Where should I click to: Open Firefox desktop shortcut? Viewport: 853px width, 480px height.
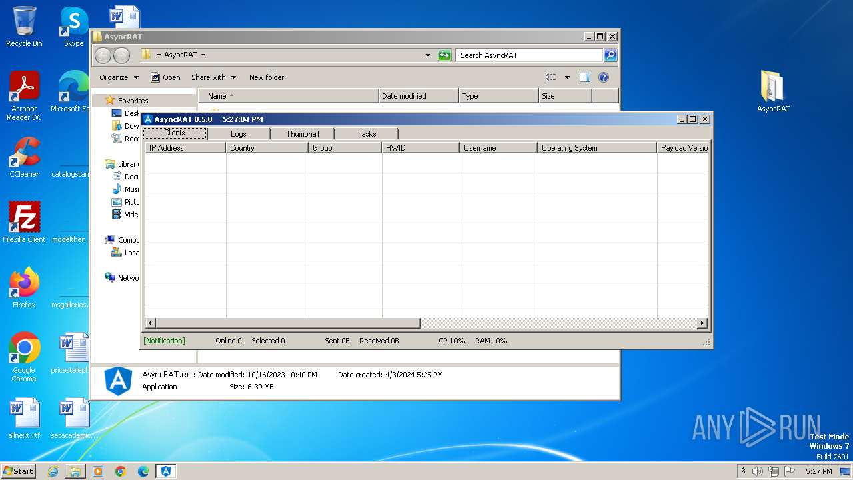click(x=24, y=288)
